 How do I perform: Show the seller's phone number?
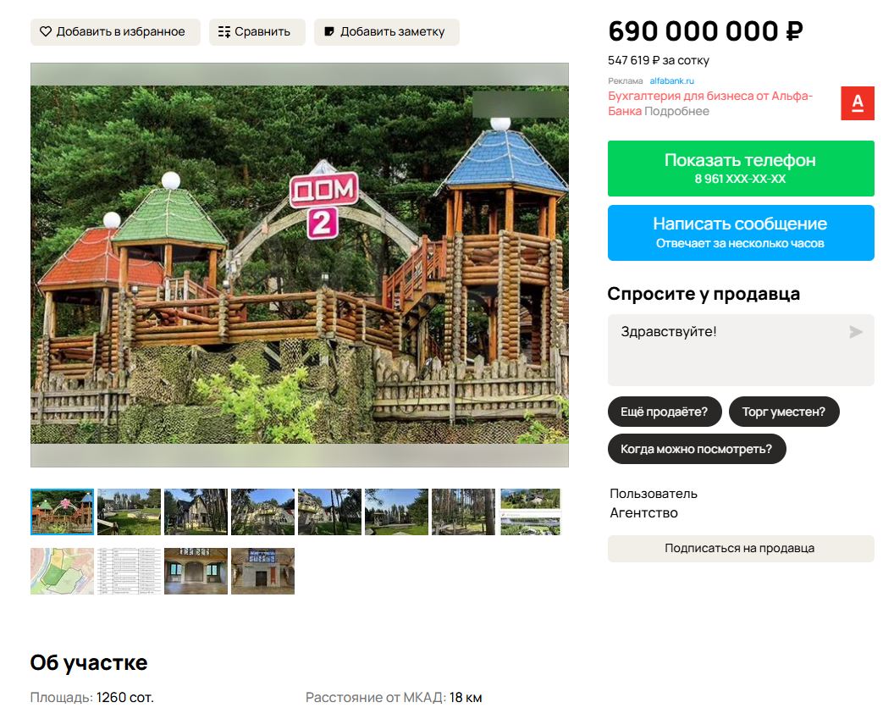(741, 169)
